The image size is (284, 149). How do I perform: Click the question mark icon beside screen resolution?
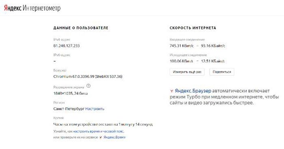[88, 86]
